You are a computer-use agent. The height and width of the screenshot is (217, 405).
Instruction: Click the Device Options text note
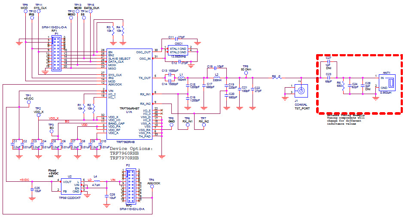[x=131, y=153]
